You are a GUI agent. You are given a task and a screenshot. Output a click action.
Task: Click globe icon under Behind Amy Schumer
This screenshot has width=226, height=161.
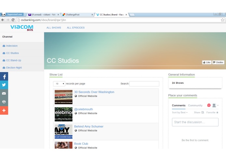tap(76, 131)
